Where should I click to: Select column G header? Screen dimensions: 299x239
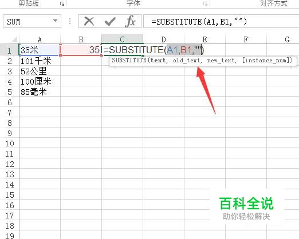point(283,39)
